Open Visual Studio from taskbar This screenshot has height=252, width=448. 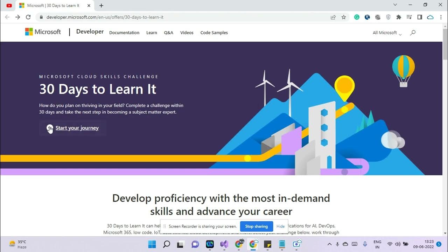click(x=224, y=244)
